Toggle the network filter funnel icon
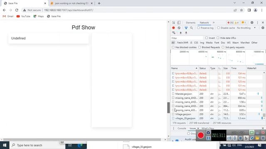The height and width of the screenshot is (149, 266). click(x=186, y=28)
